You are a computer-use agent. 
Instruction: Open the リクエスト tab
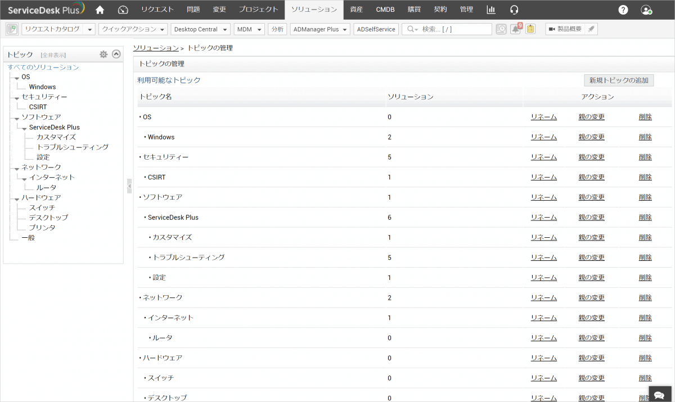pos(157,10)
